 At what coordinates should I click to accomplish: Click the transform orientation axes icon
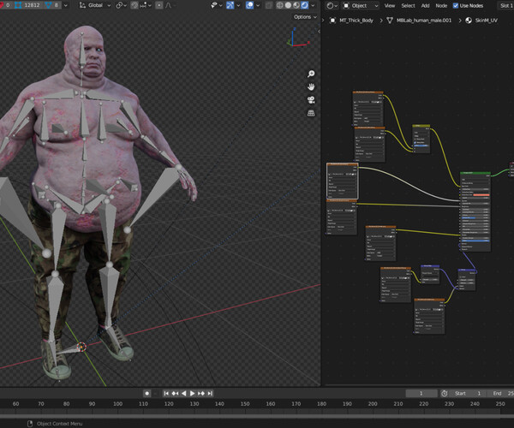[x=82, y=5]
